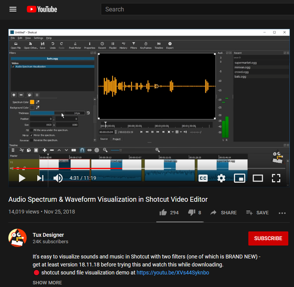Play the video
This screenshot has width=294, height=287.
click(22, 178)
